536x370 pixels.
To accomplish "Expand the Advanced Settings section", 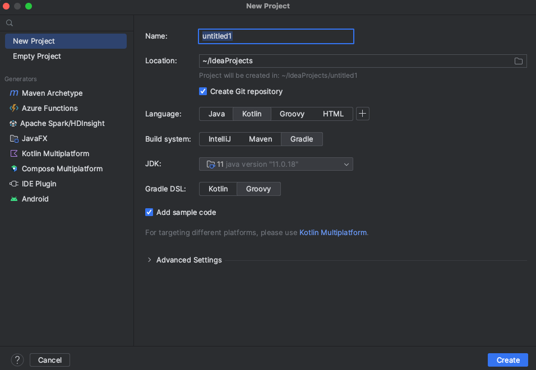I will pos(150,260).
